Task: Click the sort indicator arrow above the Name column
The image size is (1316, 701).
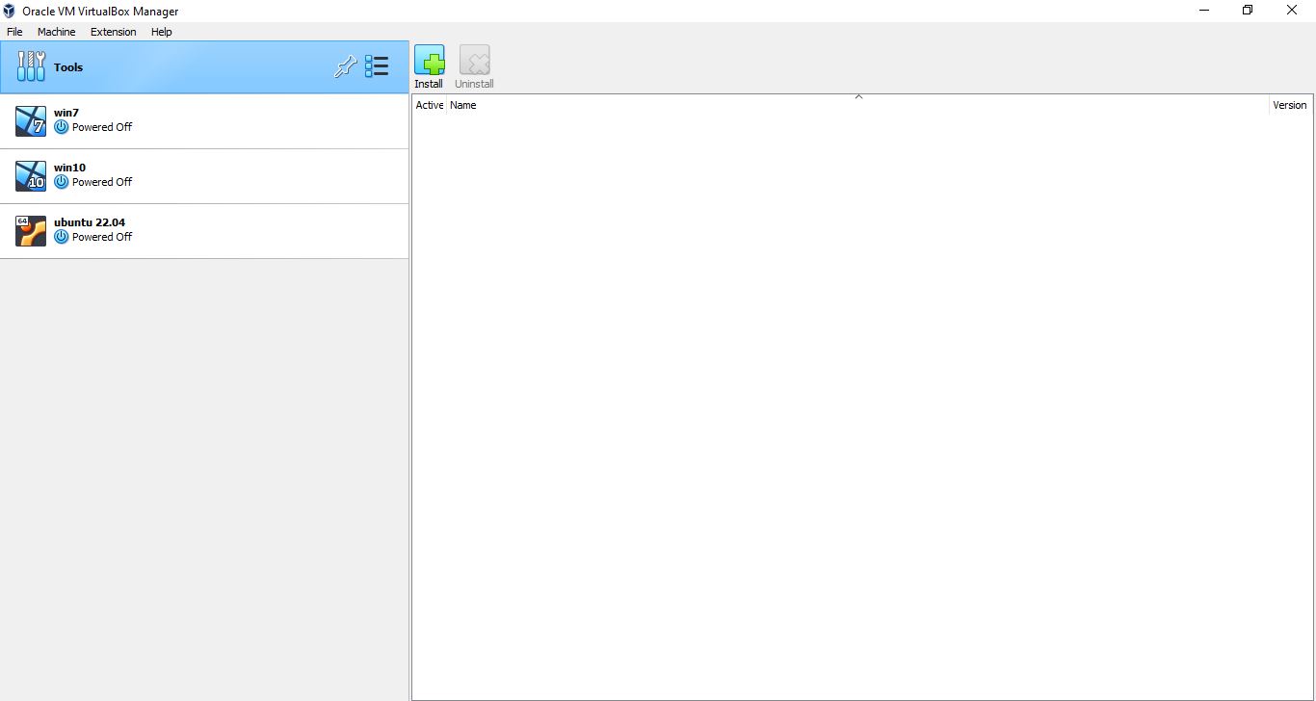Action: click(x=858, y=96)
